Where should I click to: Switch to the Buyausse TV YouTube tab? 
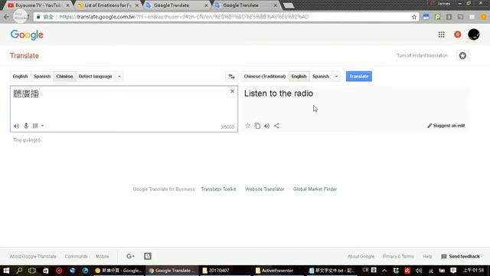click(38, 5)
